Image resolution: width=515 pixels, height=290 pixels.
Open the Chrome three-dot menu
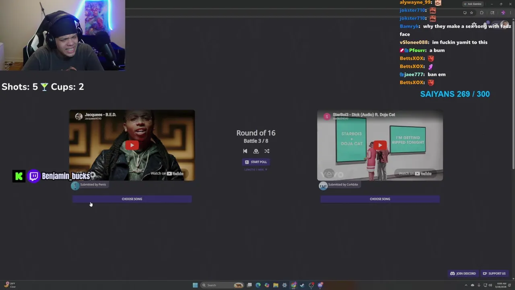511,12
